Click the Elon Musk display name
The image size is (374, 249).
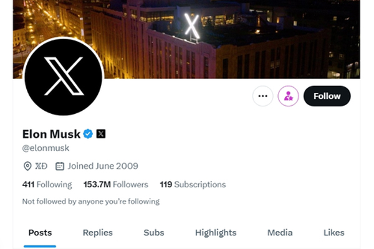pos(51,133)
